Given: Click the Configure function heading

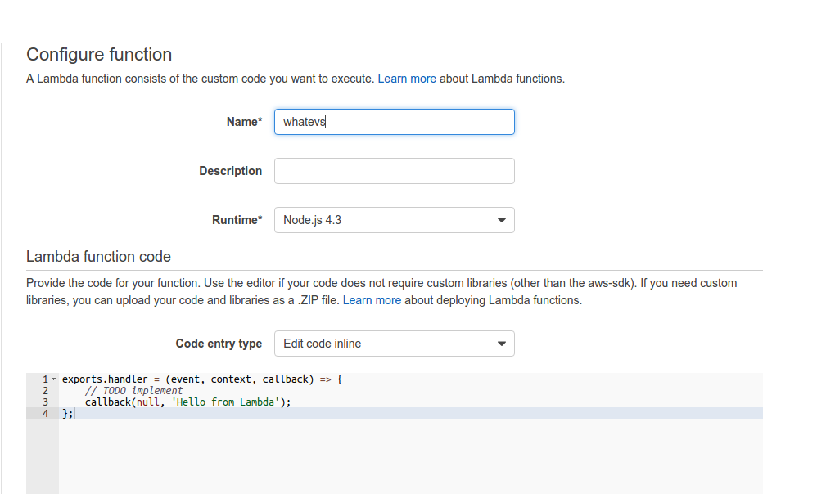Looking at the screenshot, I should pyautogui.click(x=99, y=55).
